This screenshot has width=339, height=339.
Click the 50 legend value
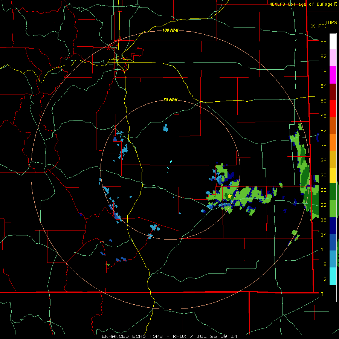click(x=324, y=101)
